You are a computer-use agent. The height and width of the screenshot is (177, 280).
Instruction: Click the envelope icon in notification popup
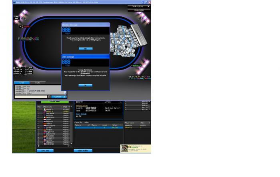coord(130,147)
